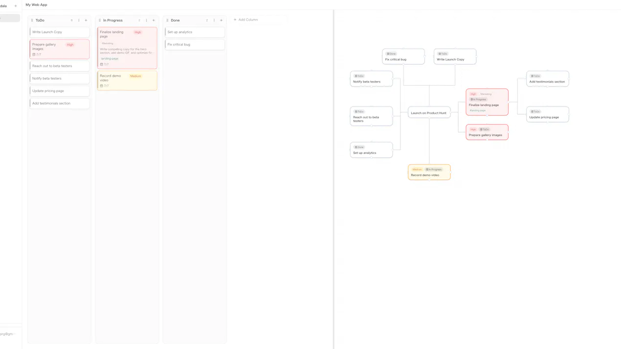621x349 pixels.
Task: Click the Done column header title
Action: tap(176, 21)
